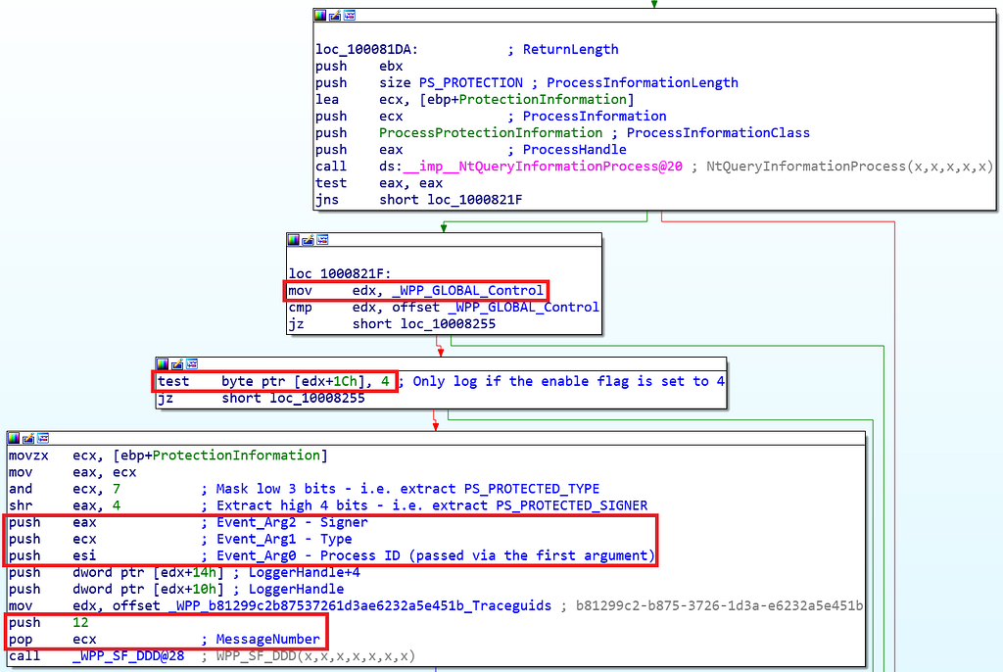
Task: Click the 'test eax, eax' instruction
Action: click(379, 182)
